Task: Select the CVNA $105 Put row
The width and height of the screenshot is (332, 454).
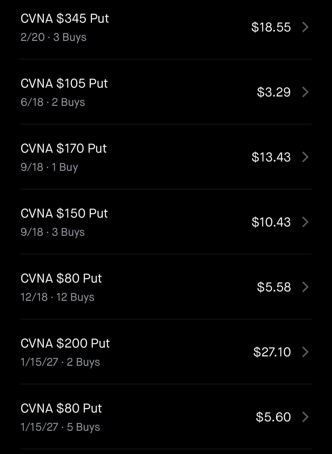Action: 64,84
